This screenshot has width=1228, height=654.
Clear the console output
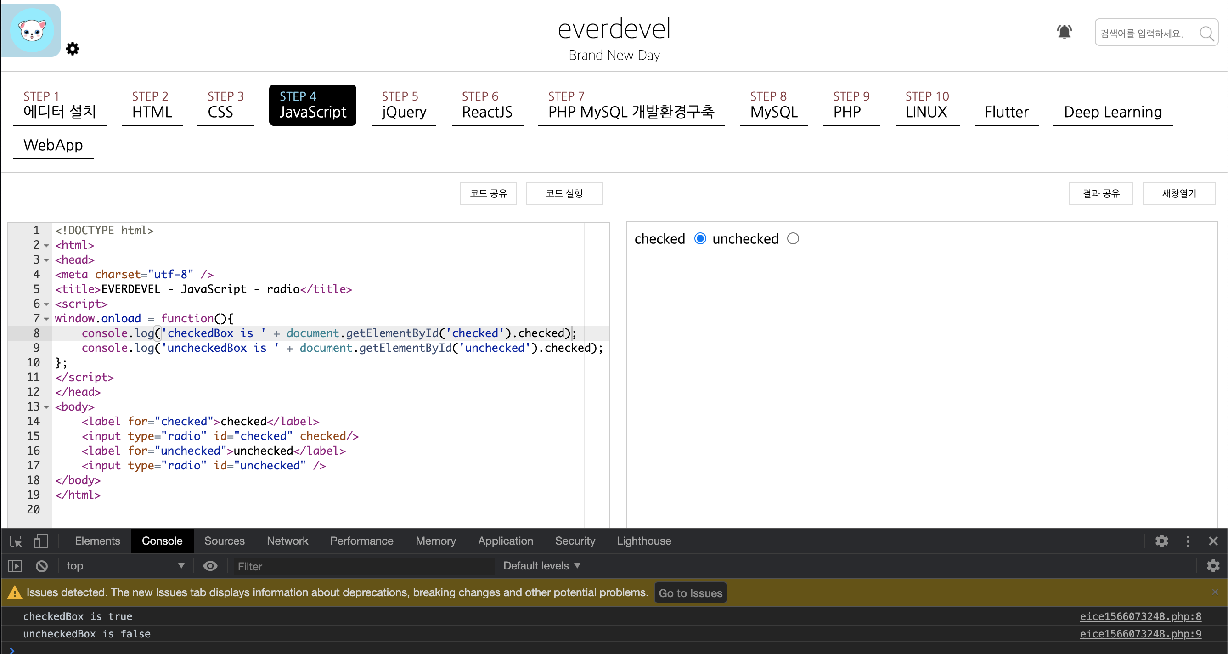tap(41, 566)
